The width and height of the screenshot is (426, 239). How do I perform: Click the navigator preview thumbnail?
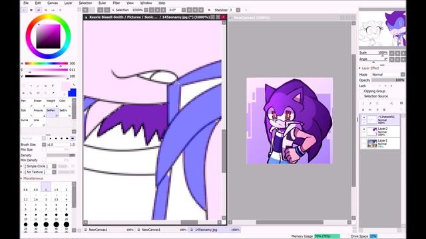pos(382,29)
